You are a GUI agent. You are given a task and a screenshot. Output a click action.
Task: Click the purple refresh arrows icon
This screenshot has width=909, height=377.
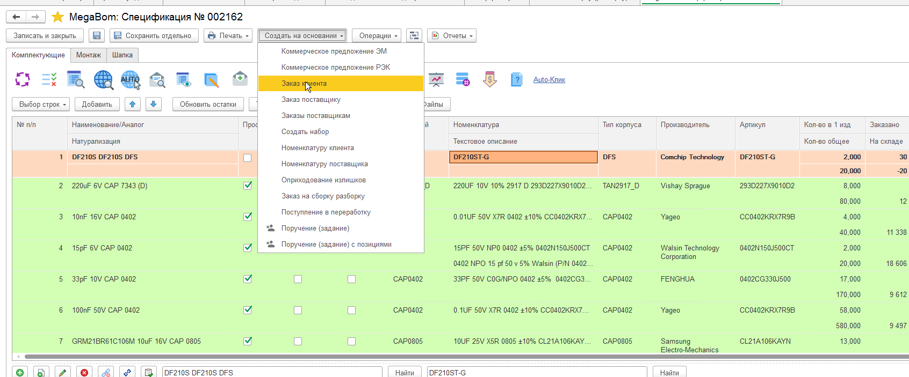click(x=23, y=80)
